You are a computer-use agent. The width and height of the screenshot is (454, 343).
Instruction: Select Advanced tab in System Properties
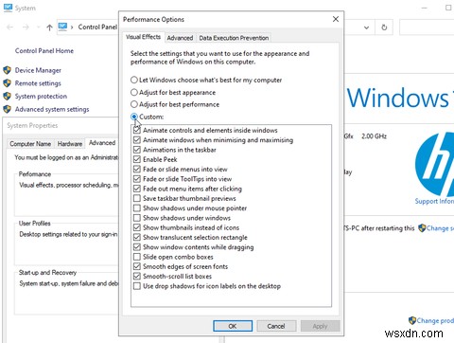102,143
